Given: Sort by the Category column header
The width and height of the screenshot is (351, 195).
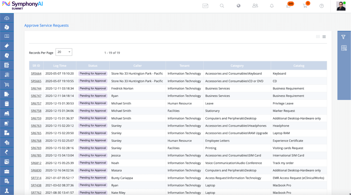Looking at the screenshot, I should pos(237,66).
